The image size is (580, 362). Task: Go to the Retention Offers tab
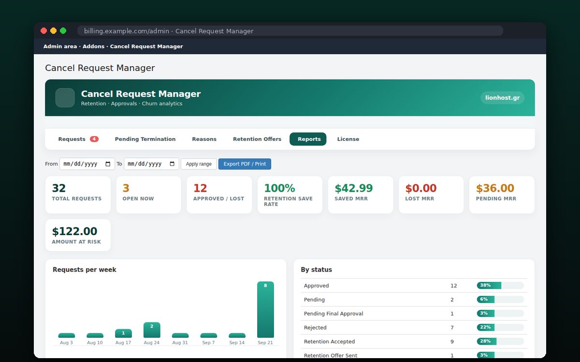pos(257,139)
